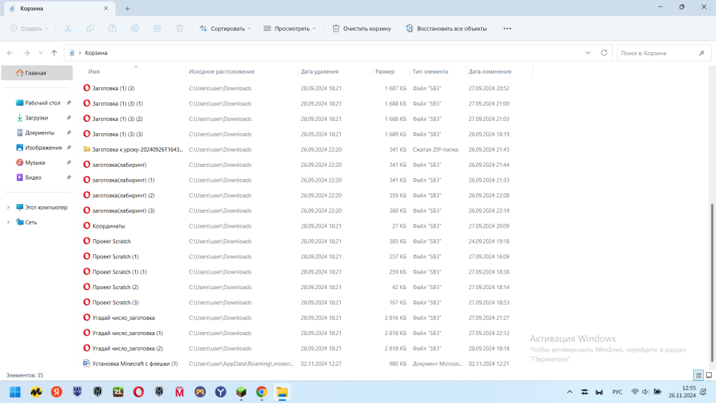Expand the recent locations chevron
The width and height of the screenshot is (716, 403).
41,53
